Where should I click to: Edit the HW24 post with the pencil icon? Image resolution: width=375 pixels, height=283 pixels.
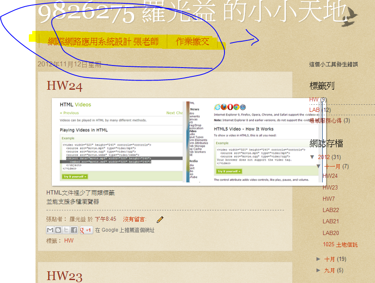[160, 220]
